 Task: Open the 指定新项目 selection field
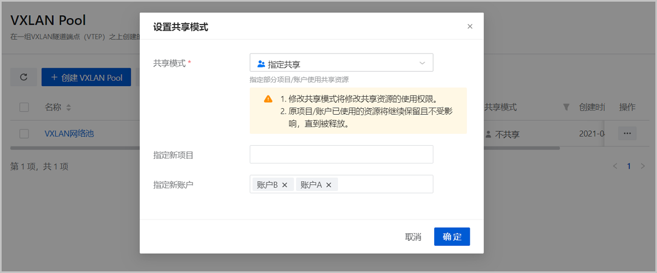(341, 155)
